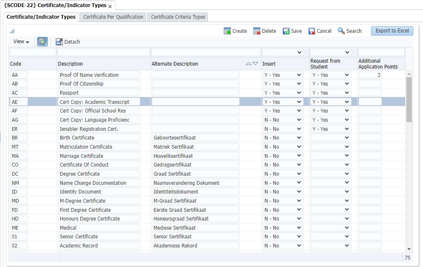423x267 pixels.
Task: Sort Alternate Description descending arrow
Action: click(255, 64)
